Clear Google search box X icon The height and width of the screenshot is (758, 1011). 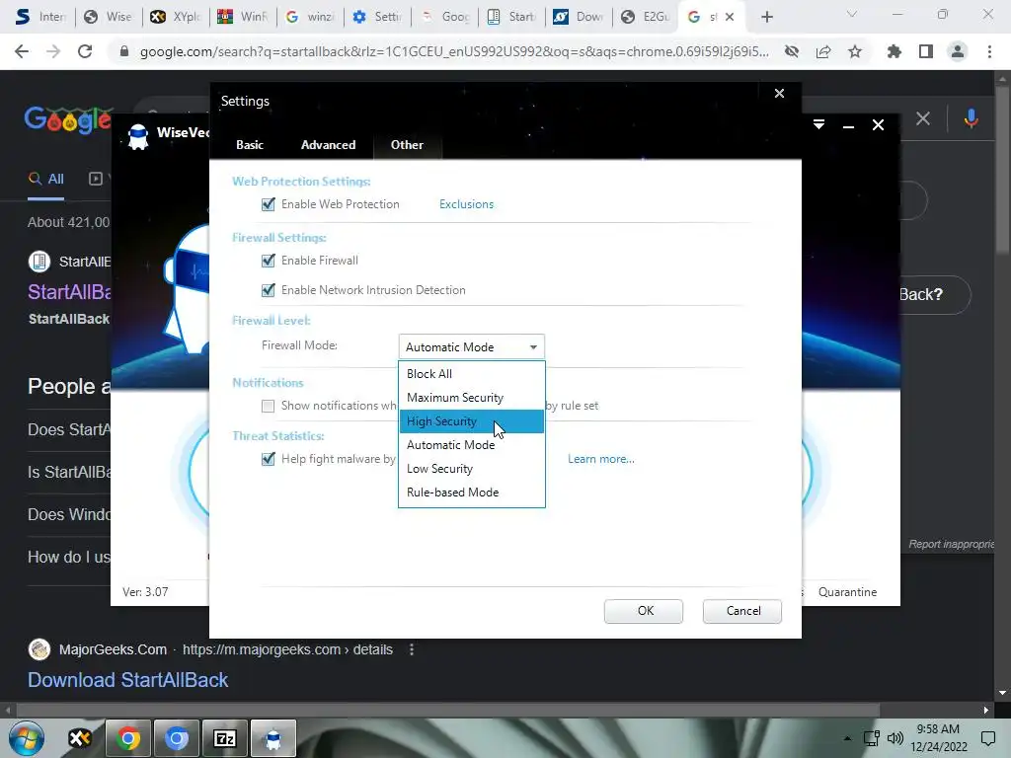923,118
